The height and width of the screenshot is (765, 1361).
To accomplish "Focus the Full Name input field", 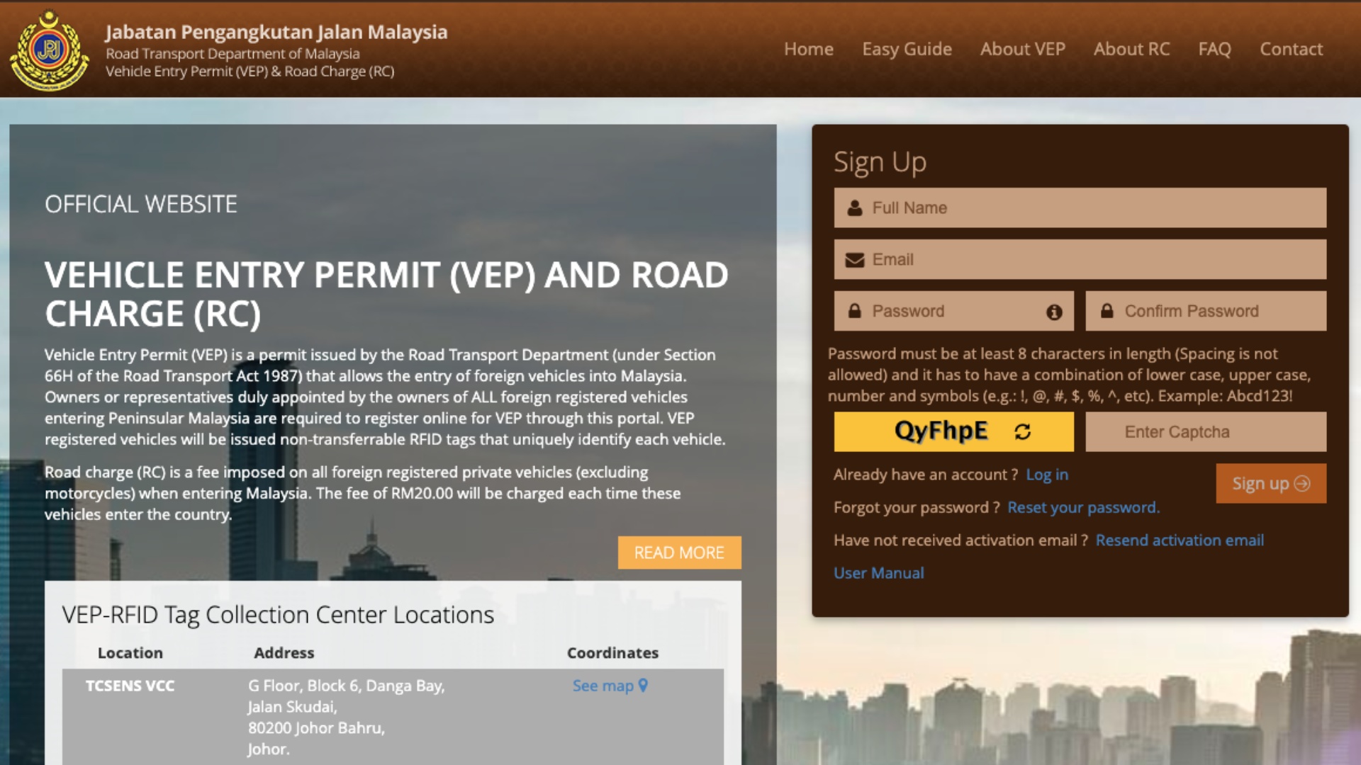I will point(1080,208).
